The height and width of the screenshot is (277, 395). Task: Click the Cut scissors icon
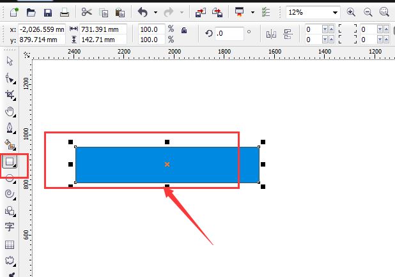coord(87,12)
